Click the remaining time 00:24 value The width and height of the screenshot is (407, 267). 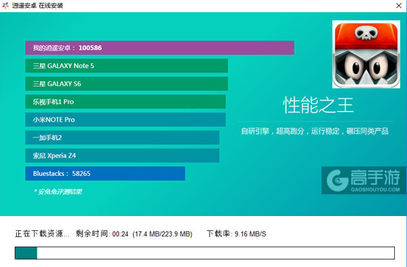[x=120, y=234]
